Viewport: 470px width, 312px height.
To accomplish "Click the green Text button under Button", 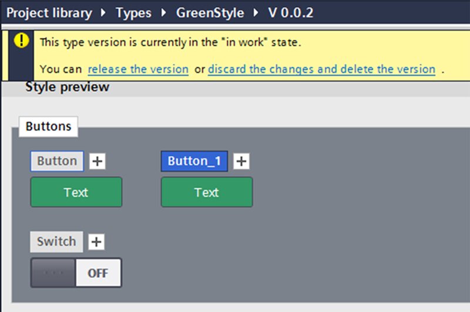I will (76, 192).
